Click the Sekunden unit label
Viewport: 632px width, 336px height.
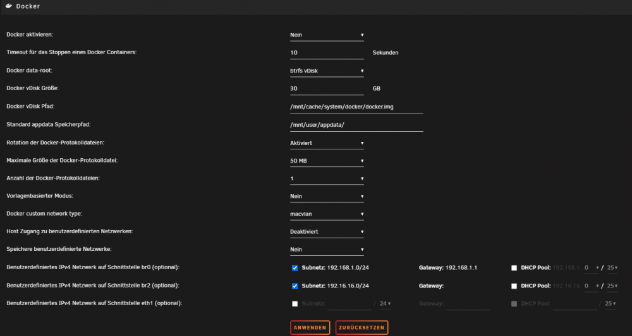386,53
